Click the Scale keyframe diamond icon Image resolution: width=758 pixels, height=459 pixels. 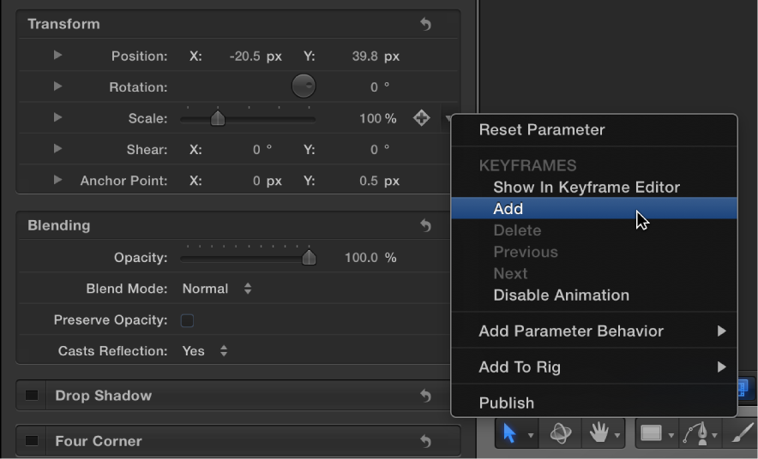click(422, 118)
